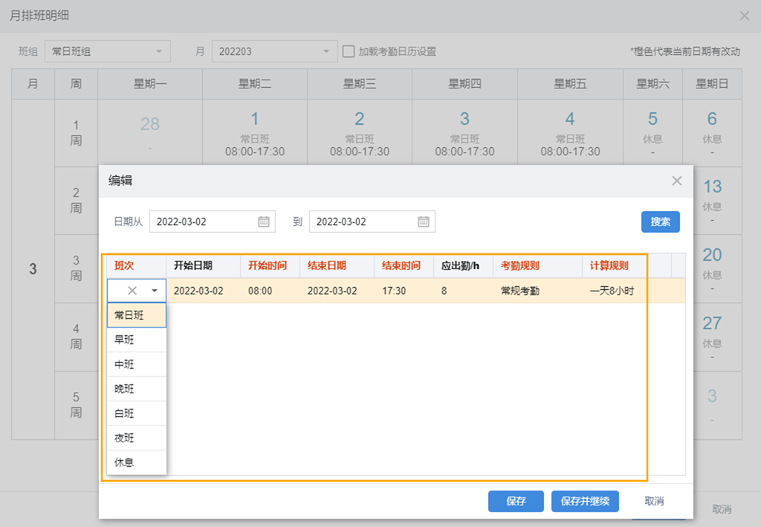Select calendar day 6 on 星期日
761x527 pixels.
712,134
